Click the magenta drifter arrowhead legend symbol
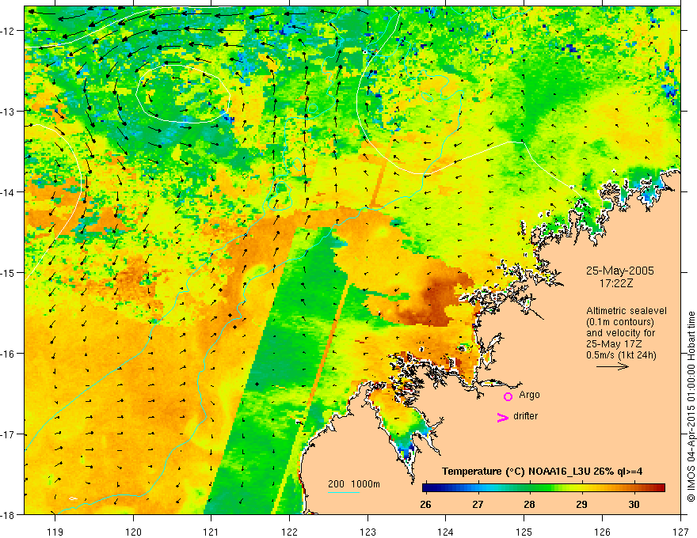The height and width of the screenshot is (538, 697). 503,417
